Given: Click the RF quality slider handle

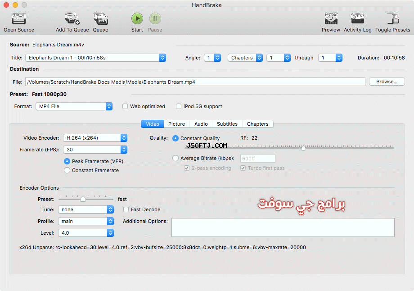Looking at the screenshot, I should point(304,148).
